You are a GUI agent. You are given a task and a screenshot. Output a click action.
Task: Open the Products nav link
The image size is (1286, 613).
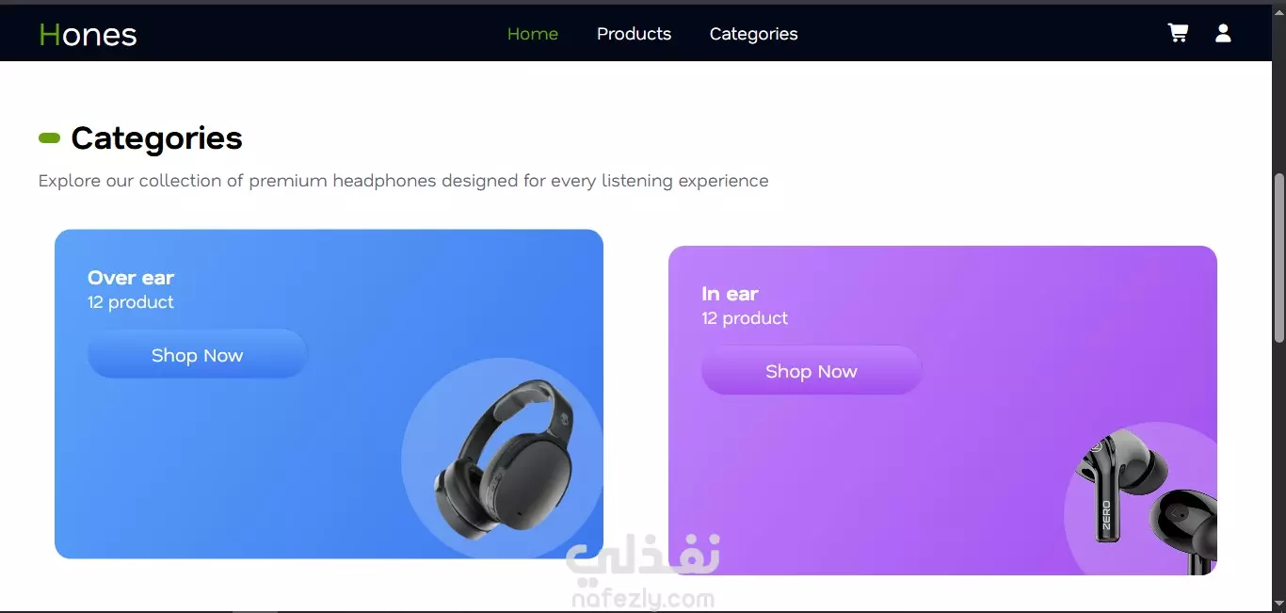point(634,34)
